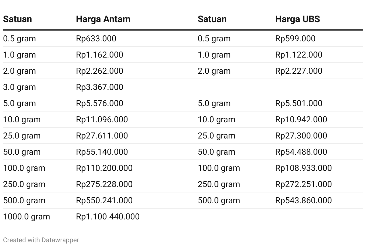The height and width of the screenshot is (247, 366).
Task: Click the Rp633.000 Antam price cell
Action: point(96,39)
